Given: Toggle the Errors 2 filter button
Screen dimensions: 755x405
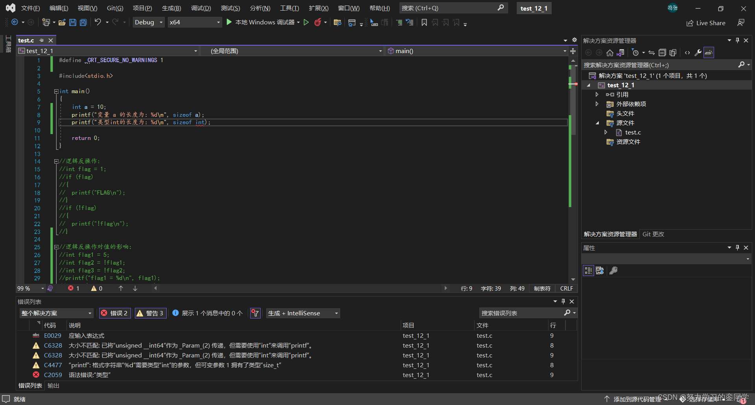Looking at the screenshot, I should pos(115,313).
